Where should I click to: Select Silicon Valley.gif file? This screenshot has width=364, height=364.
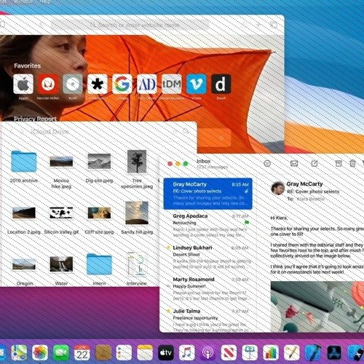[61, 213]
